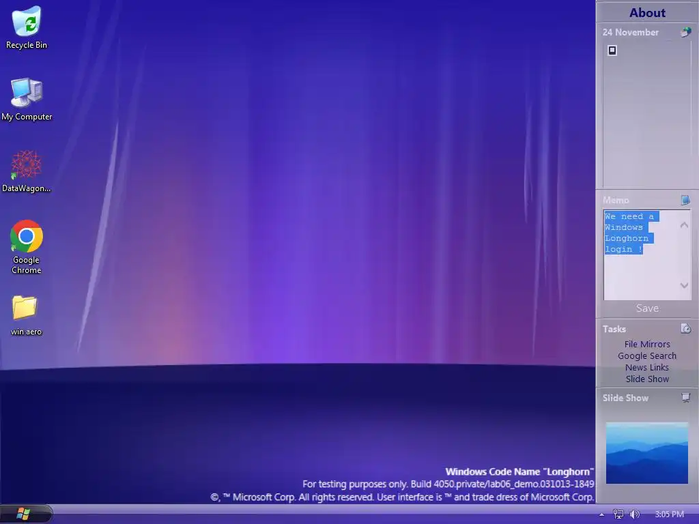Click the Slide Show panel heading
699x524 pixels.
625,398
